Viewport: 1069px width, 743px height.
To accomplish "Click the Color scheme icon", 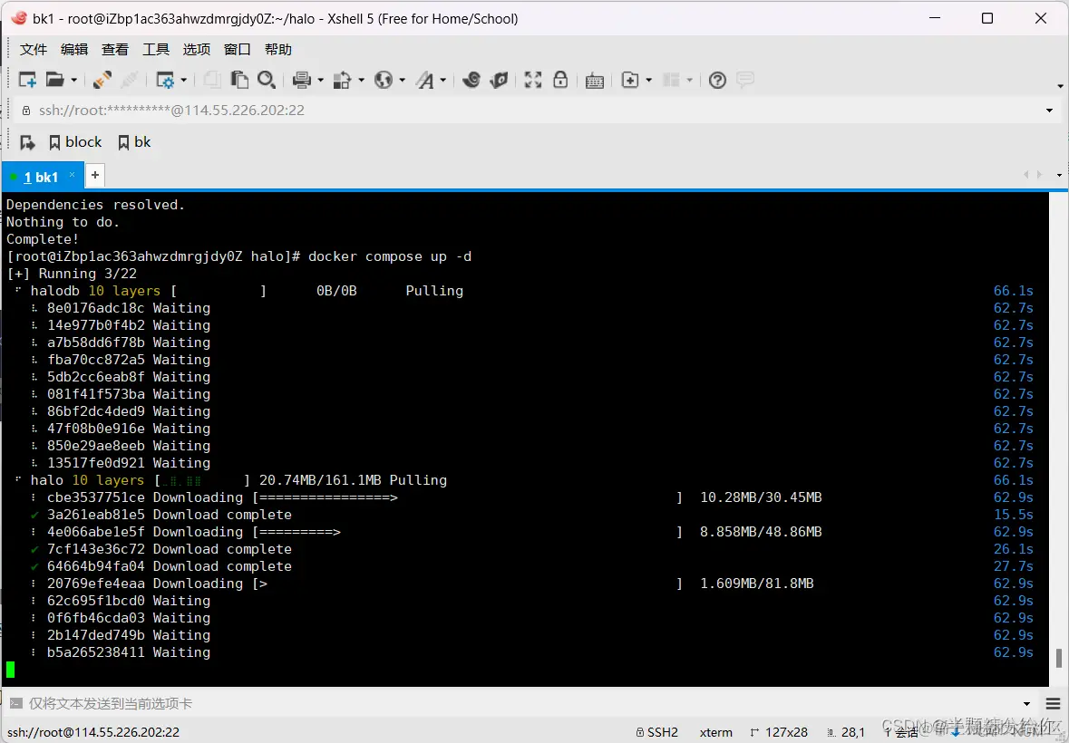I will [x=342, y=80].
